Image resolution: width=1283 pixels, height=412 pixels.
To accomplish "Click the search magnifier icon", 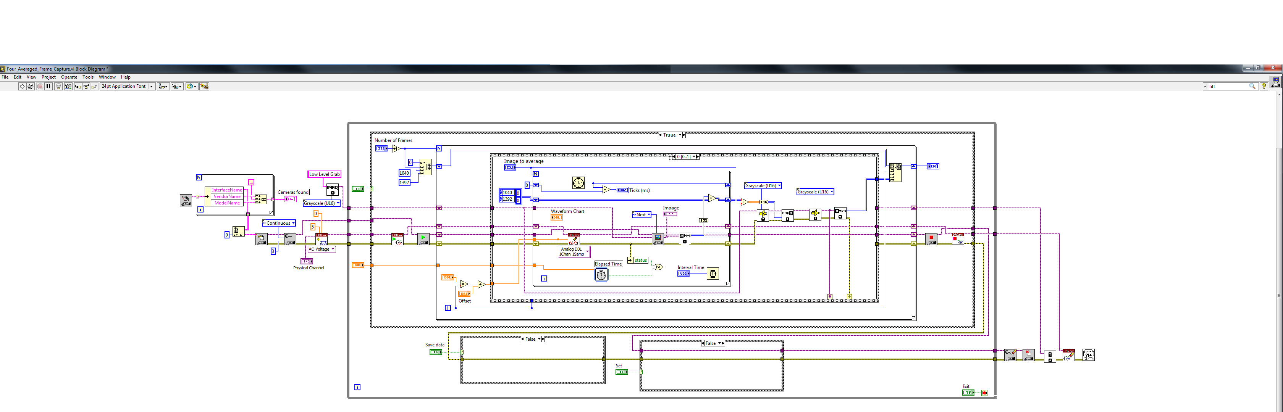I will [1252, 87].
